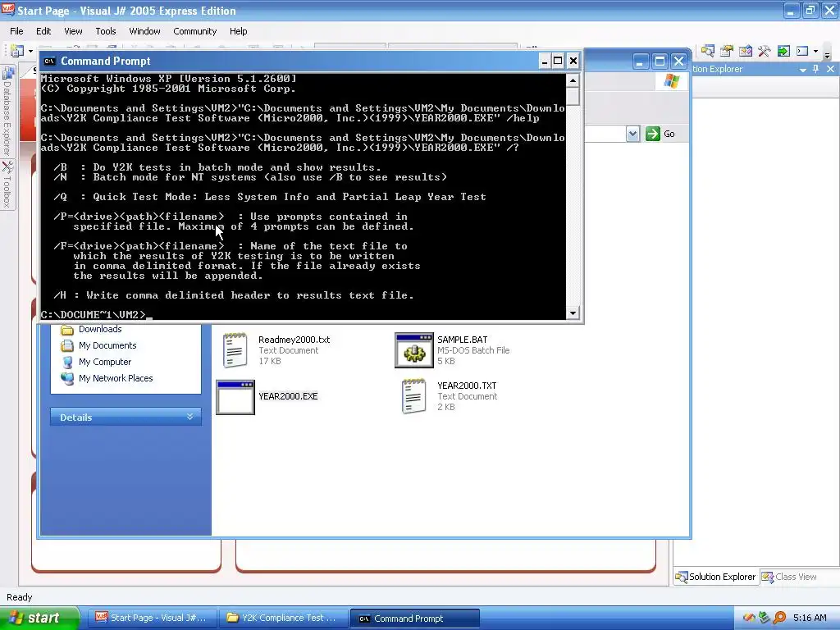Screen dimensions: 840x630
Task: Open the Toolbox side tab
Action: tap(7, 185)
